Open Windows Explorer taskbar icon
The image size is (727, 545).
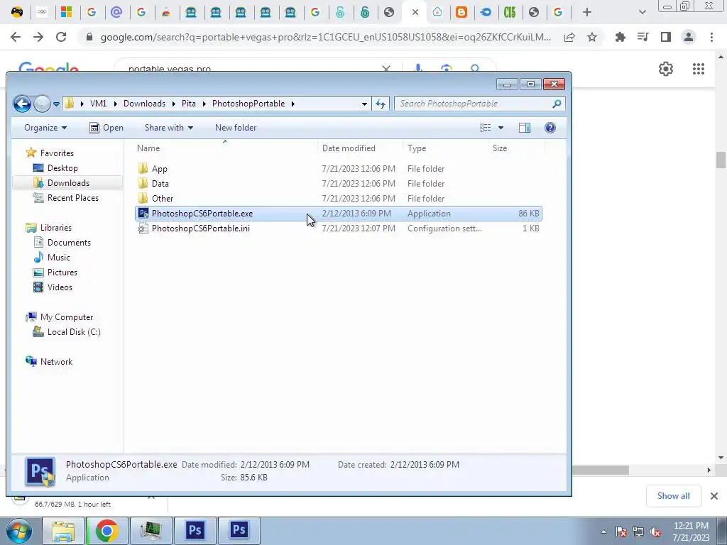click(63, 531)
